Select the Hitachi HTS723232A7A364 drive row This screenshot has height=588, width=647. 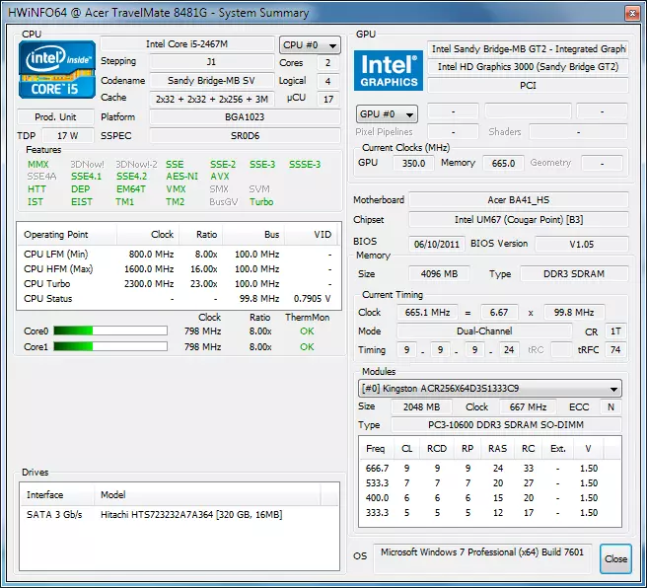coord(180,515)
